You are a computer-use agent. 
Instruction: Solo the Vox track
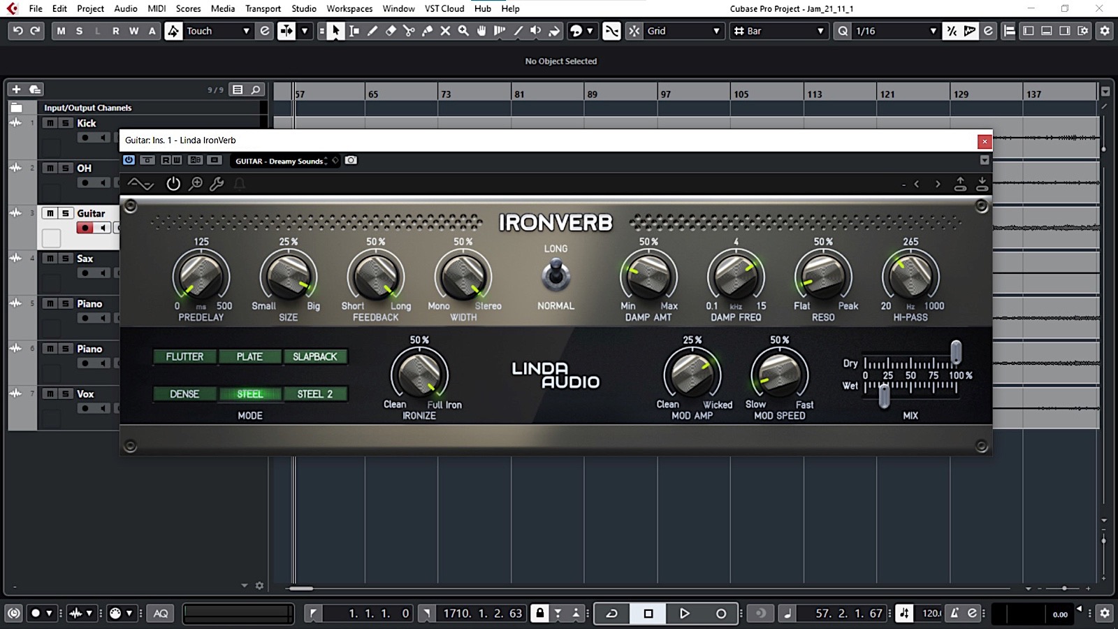click(x=66, y=393)
